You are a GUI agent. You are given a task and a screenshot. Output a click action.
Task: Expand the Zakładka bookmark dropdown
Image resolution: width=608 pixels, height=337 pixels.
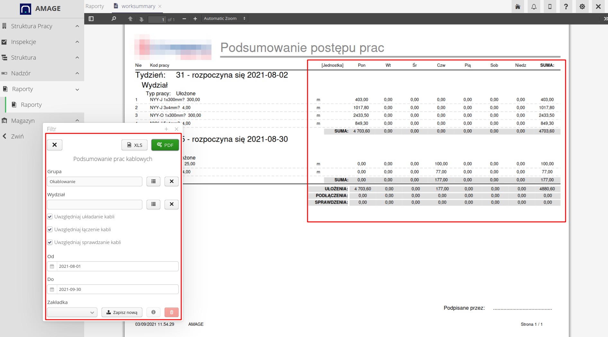point(72,312)
